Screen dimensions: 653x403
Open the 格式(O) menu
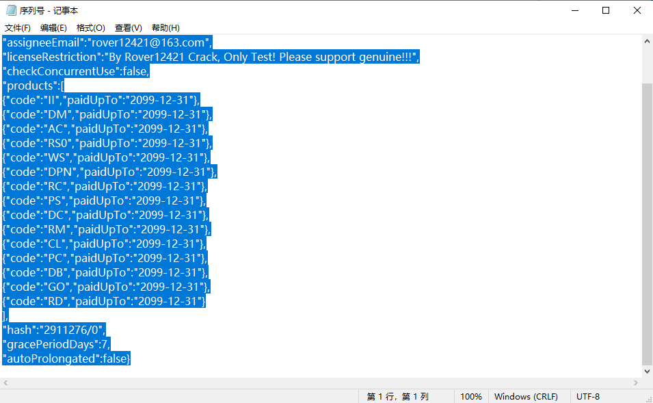click(x=90, y=28)
